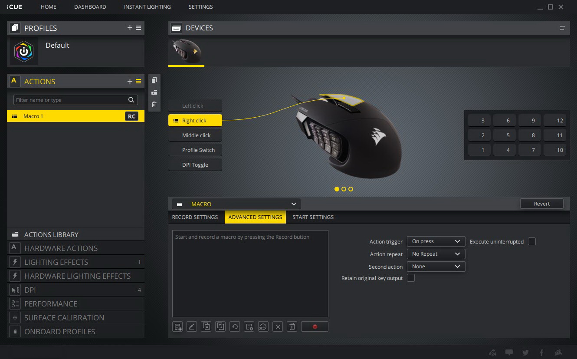This screenshot has width=577, height=359.
Task: Click the Revert button
Action: [542, 204]
